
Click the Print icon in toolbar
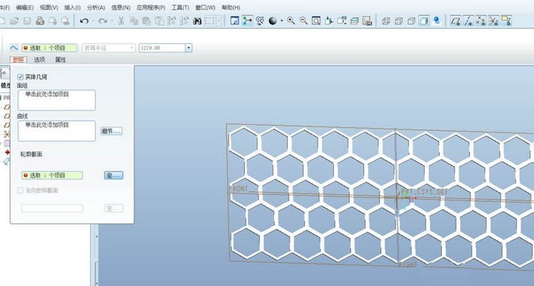[40, 21]
